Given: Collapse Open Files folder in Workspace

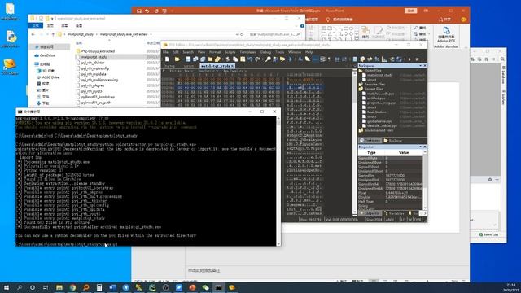Looking at the screenshot, I should tap(361, 71).
